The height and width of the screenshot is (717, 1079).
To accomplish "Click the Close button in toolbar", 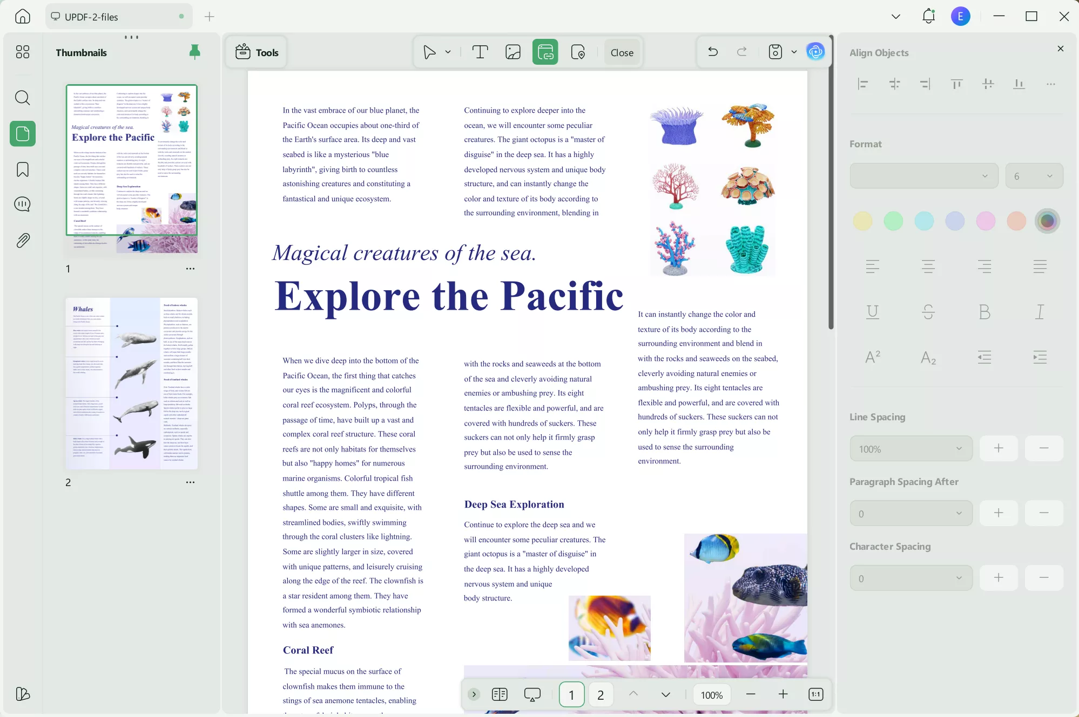I will pos(622,52).
